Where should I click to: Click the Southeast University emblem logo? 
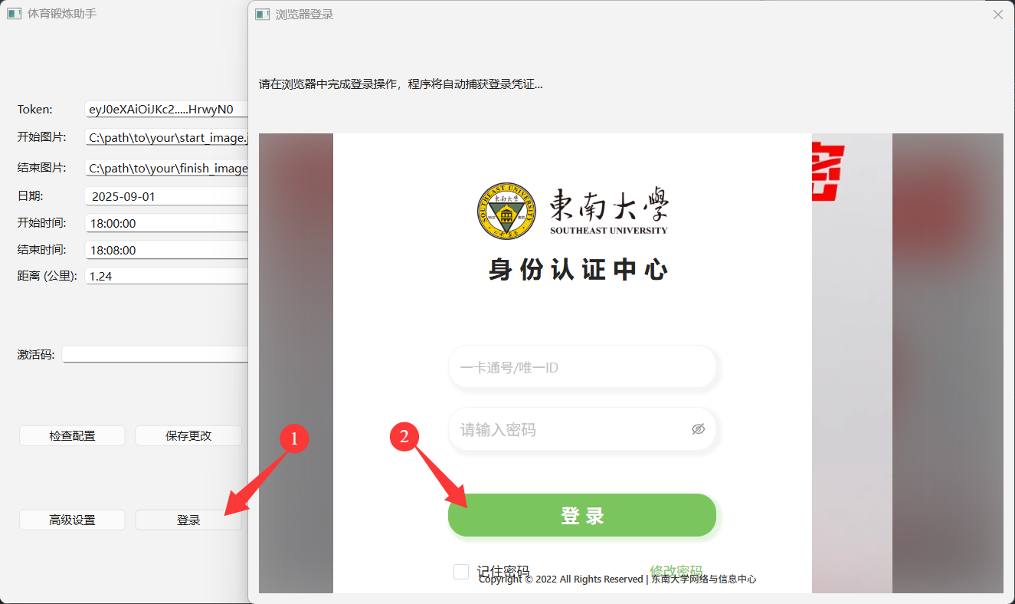click(508, 209)
